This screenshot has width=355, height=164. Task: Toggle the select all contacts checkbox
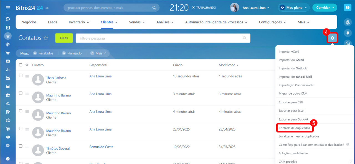[x=21, y=65]
